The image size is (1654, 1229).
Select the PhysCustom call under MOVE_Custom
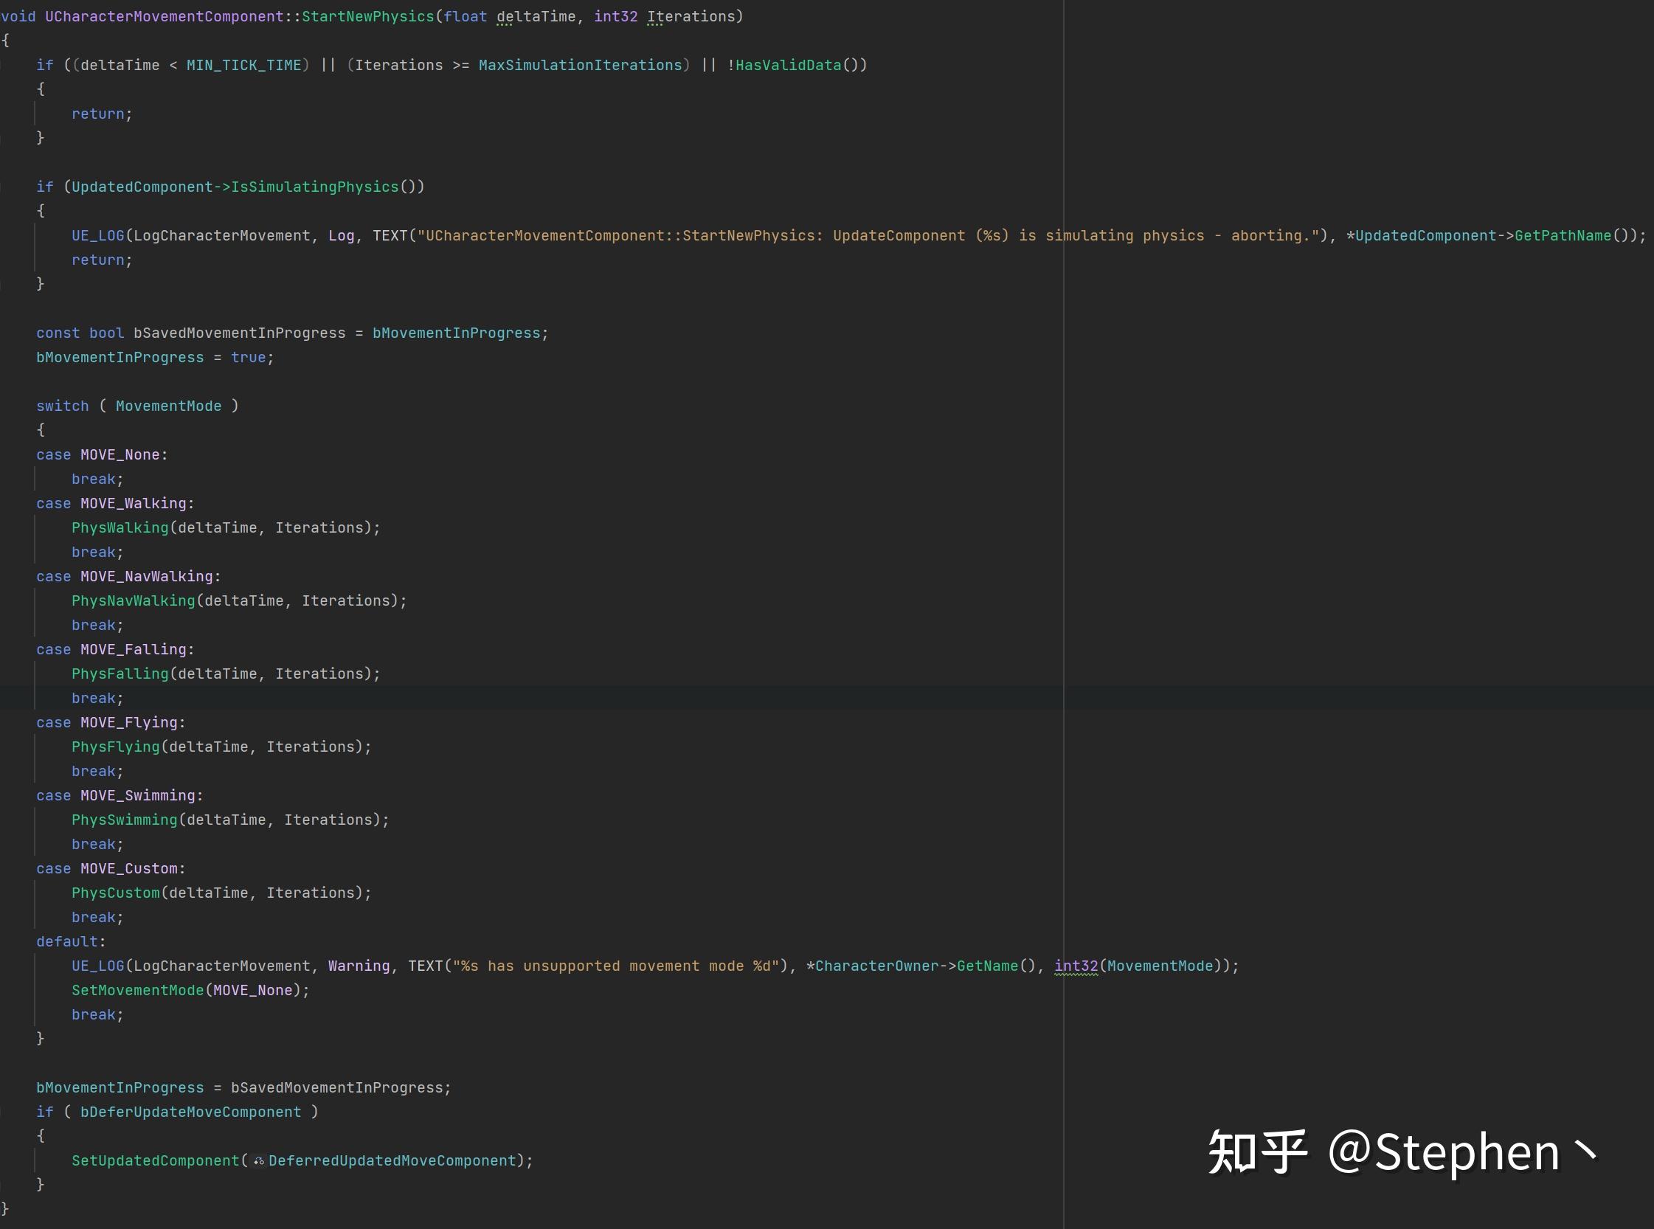(115, 892)
